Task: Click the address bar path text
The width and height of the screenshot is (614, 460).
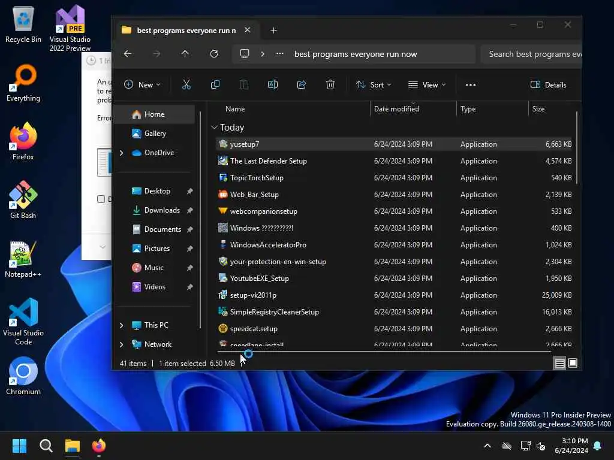Action: tap(356, 54)
